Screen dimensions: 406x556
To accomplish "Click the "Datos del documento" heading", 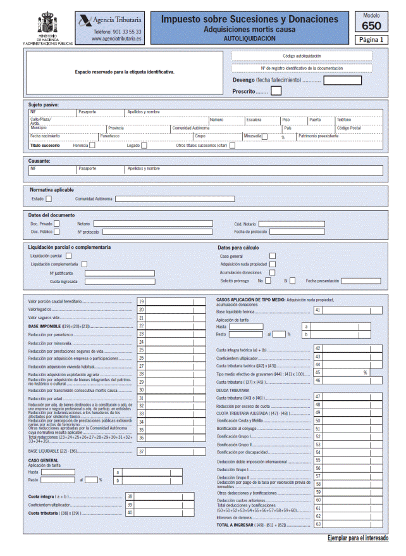I will [x=52, y=215].
